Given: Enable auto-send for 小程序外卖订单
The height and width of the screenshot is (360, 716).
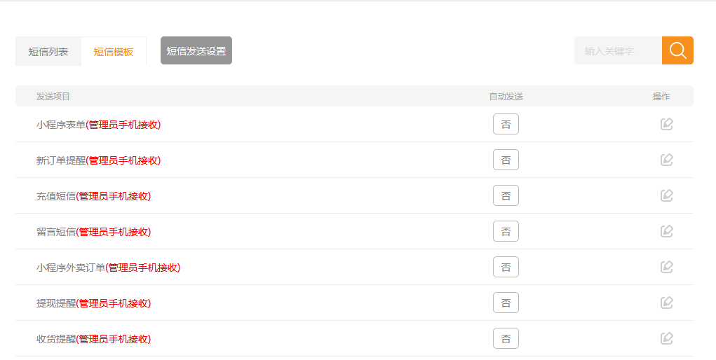Looking at the screenshot, I should pos(506,268).
